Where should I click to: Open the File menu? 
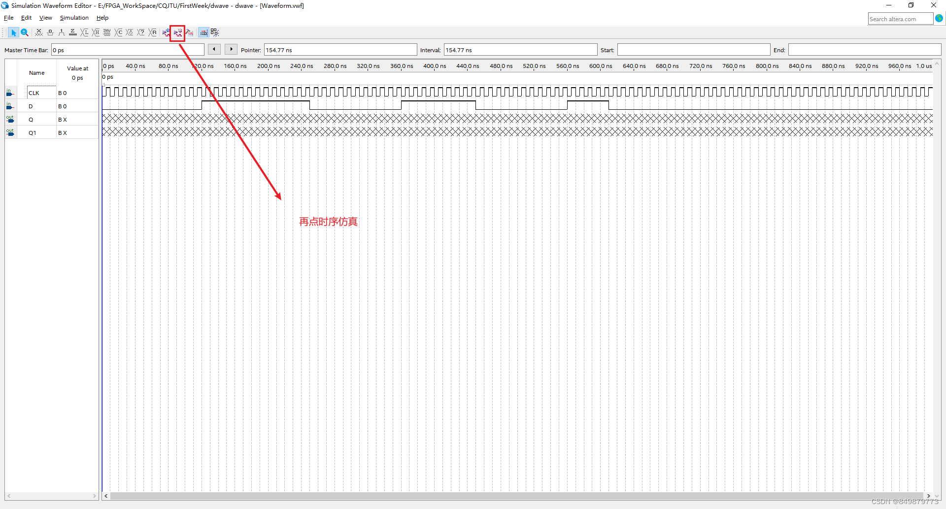point(9,18)
